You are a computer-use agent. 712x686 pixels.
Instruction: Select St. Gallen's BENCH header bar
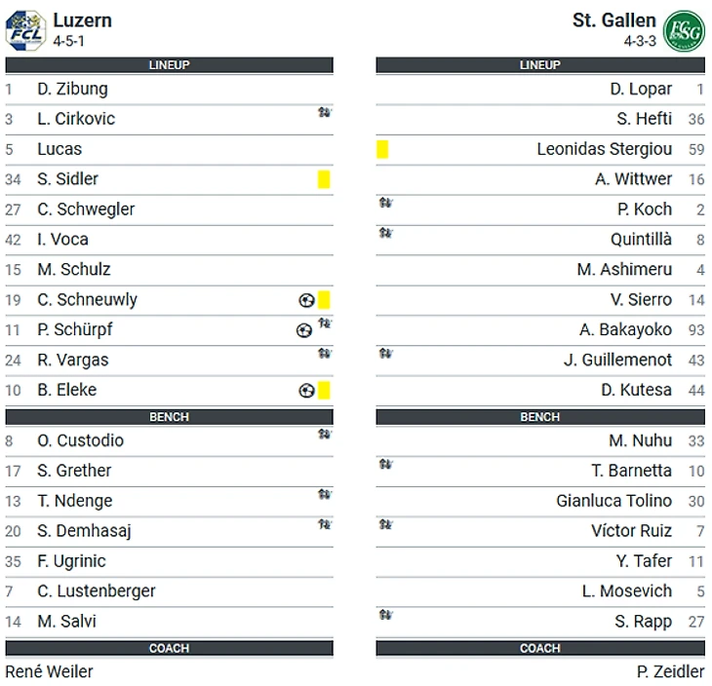tap(539, 417)
